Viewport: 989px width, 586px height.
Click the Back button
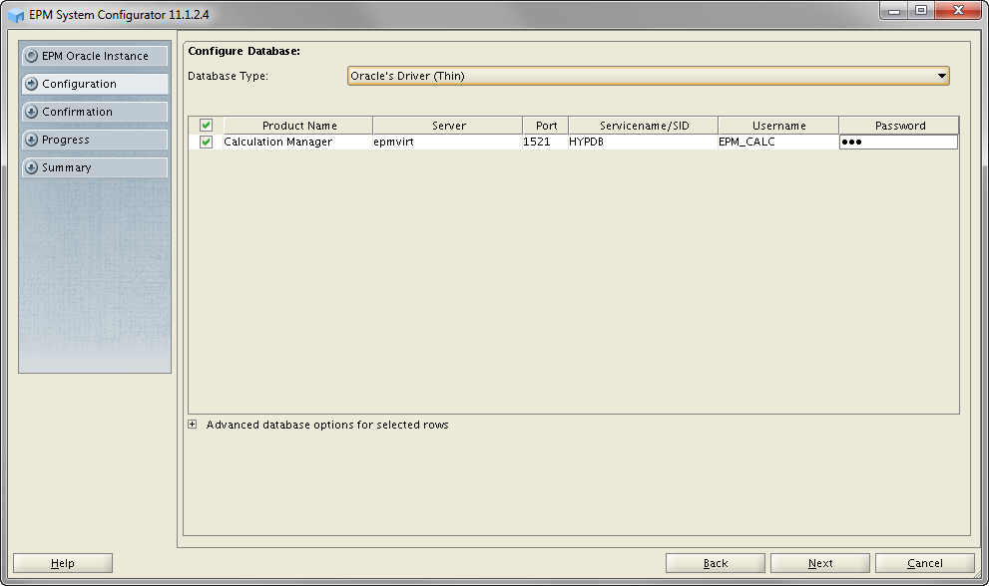pyautogui.click(x=716, y=563)
